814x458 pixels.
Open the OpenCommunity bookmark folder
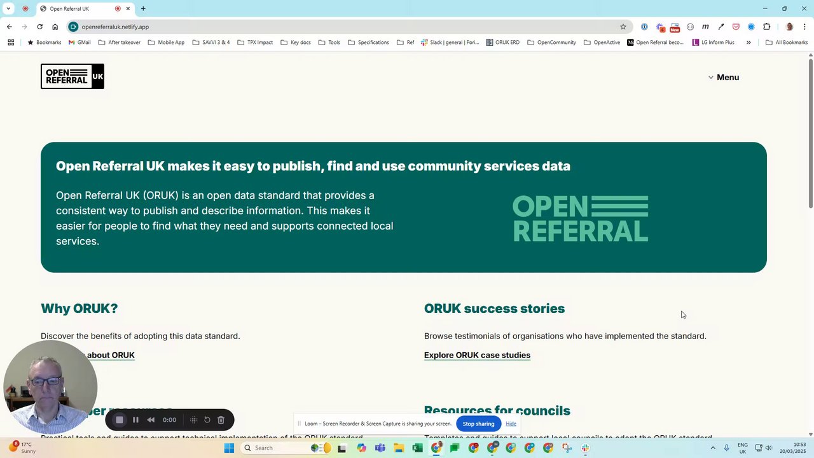pyautogui.click(x=551, y=43)
